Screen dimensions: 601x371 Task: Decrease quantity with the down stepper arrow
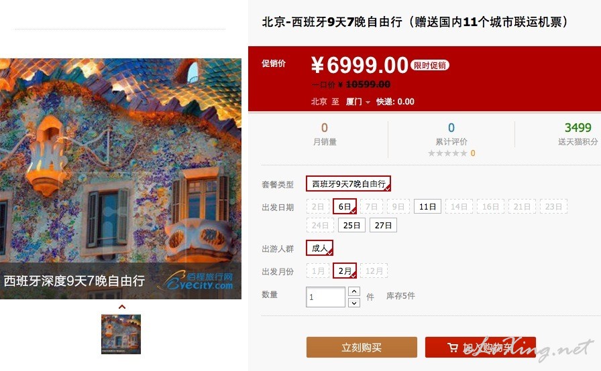click(354, 303)
